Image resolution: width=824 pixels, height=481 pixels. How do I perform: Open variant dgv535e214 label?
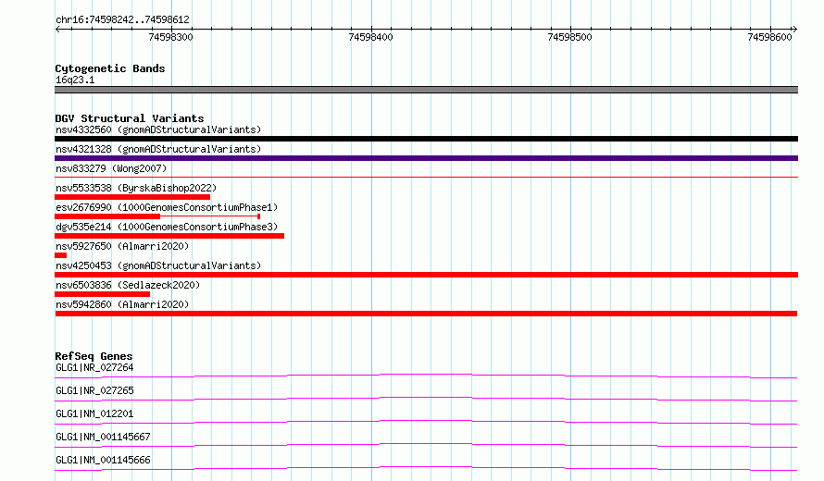(x=167, y=227)
